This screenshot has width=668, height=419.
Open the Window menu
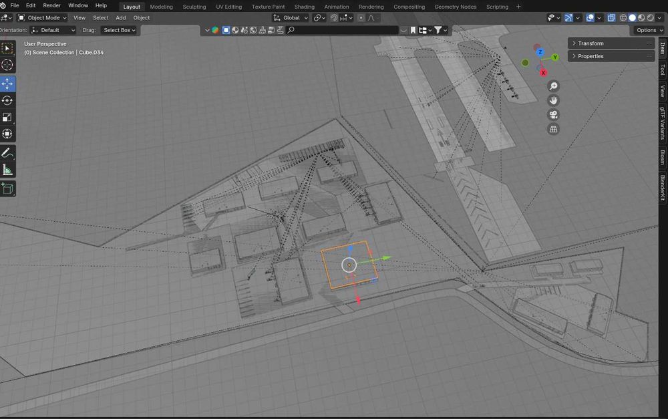78,5
